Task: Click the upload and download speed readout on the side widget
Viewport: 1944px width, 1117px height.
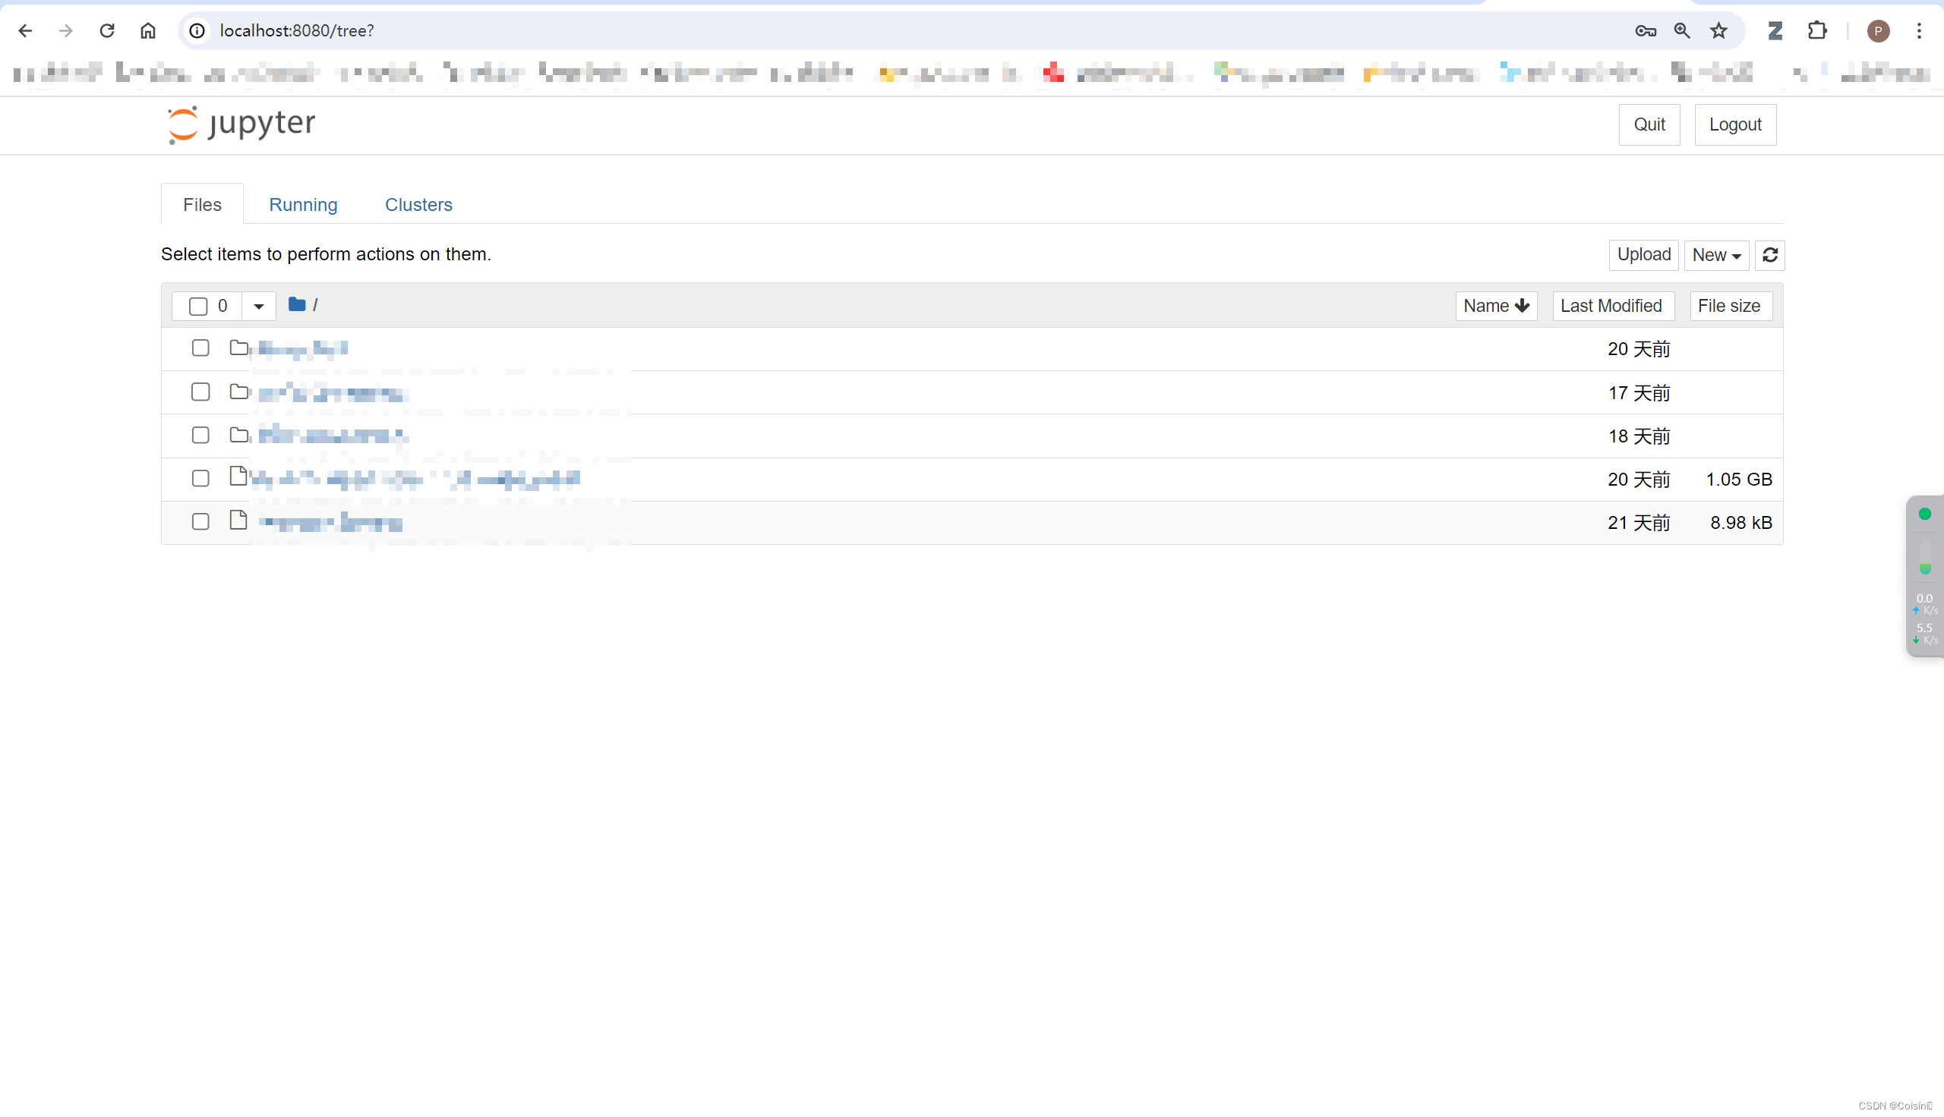Action: click(1925, 619)
